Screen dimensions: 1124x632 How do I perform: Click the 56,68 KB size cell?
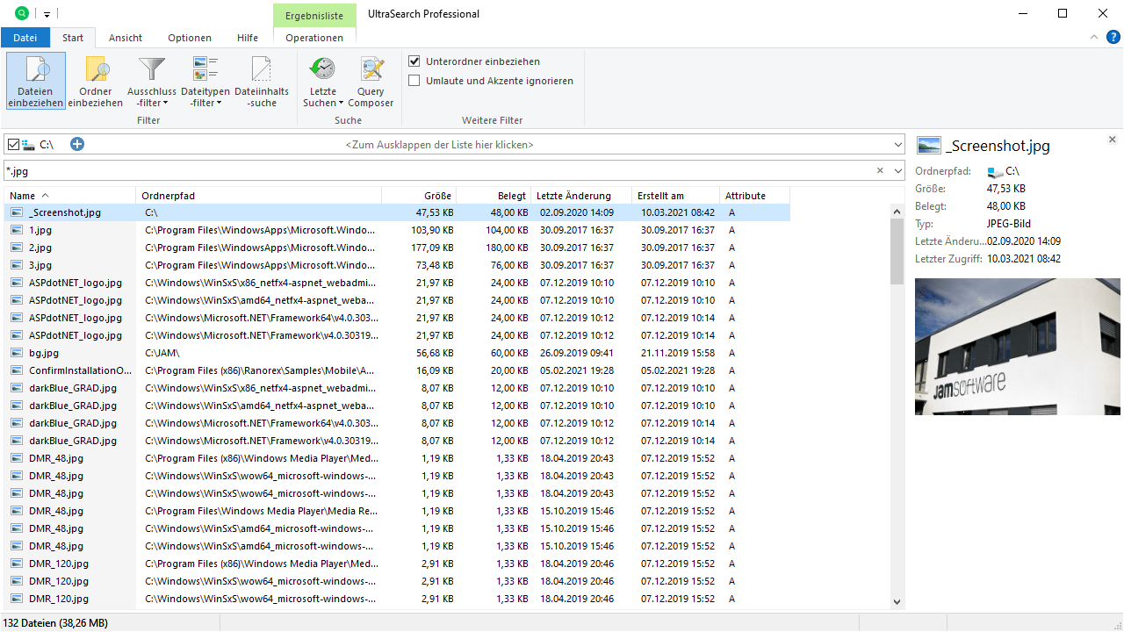click(435, 353)
